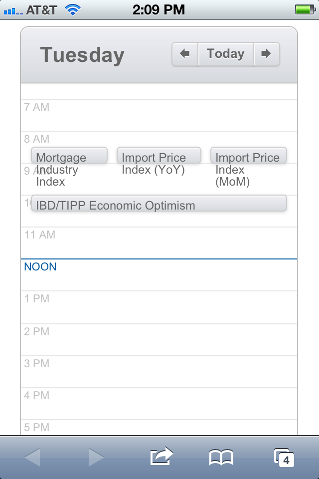
Task: Open the bookmarks book icon
Action: pyautogui.click(x=221, y=458)
